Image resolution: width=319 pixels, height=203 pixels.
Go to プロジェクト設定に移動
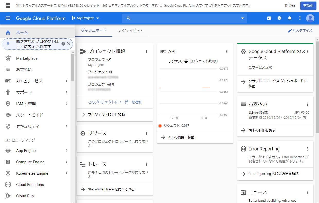coord(106,115)
